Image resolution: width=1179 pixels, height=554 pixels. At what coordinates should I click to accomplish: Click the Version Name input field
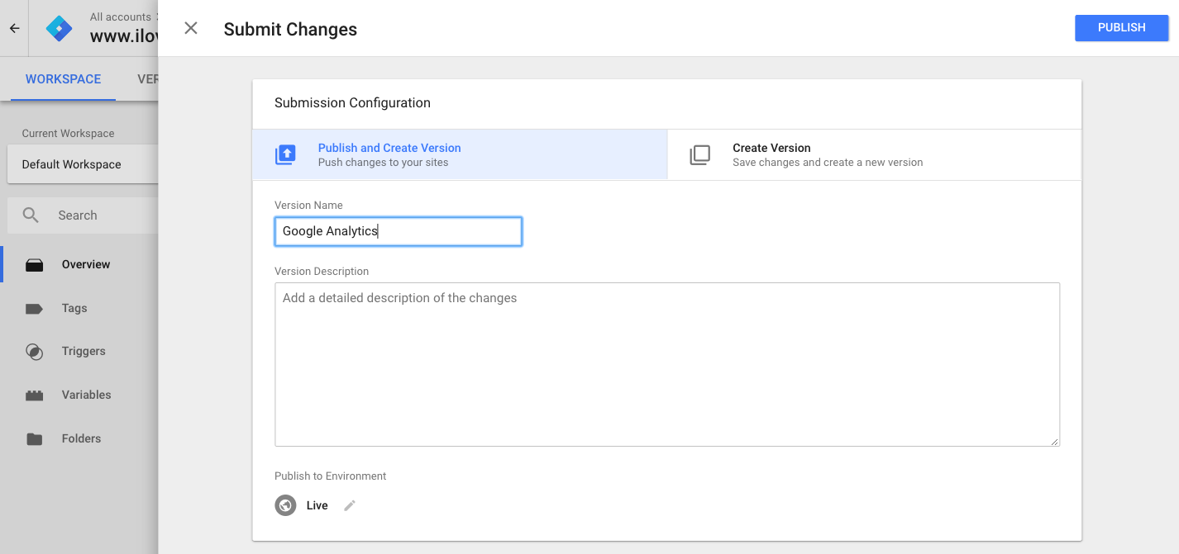[x=398, y=231]
